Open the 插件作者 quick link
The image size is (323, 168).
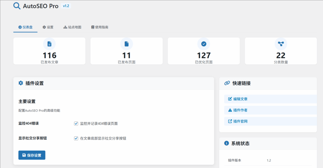coord(270,110)
